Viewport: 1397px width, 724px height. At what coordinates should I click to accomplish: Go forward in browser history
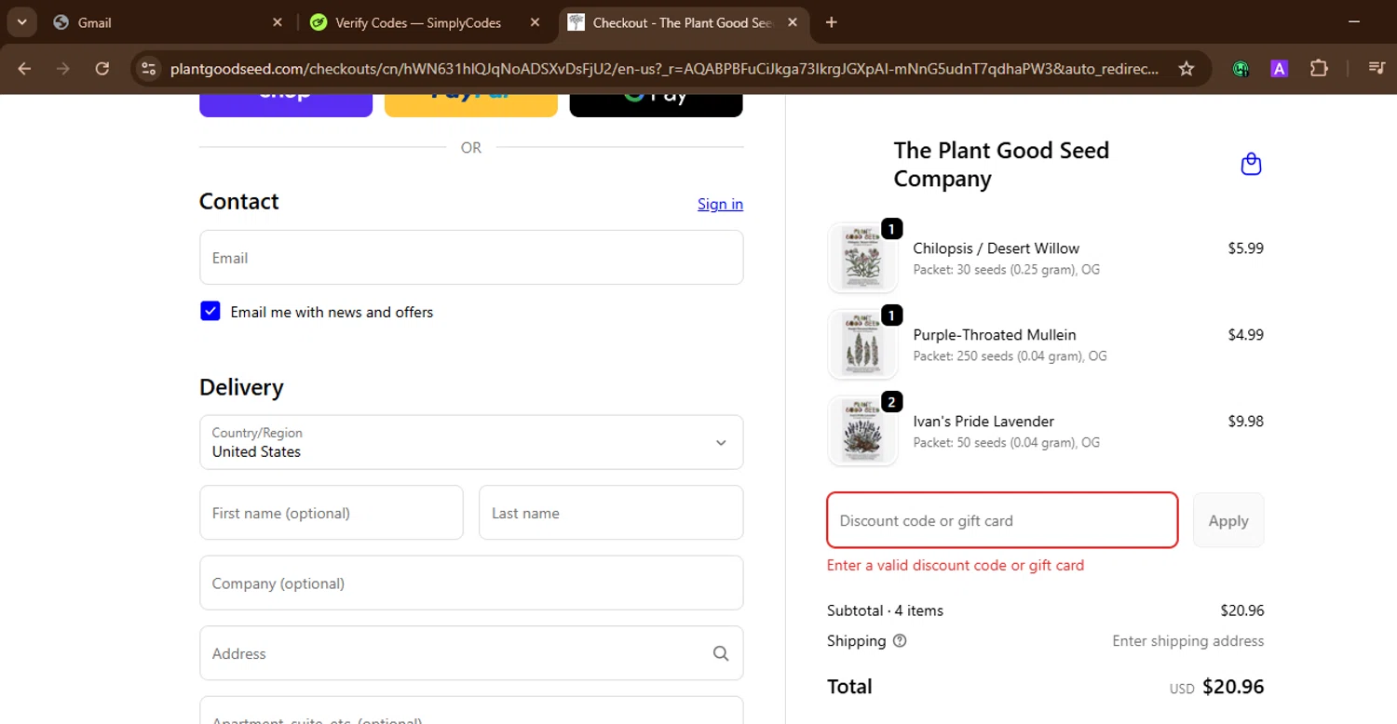(63, 68)
